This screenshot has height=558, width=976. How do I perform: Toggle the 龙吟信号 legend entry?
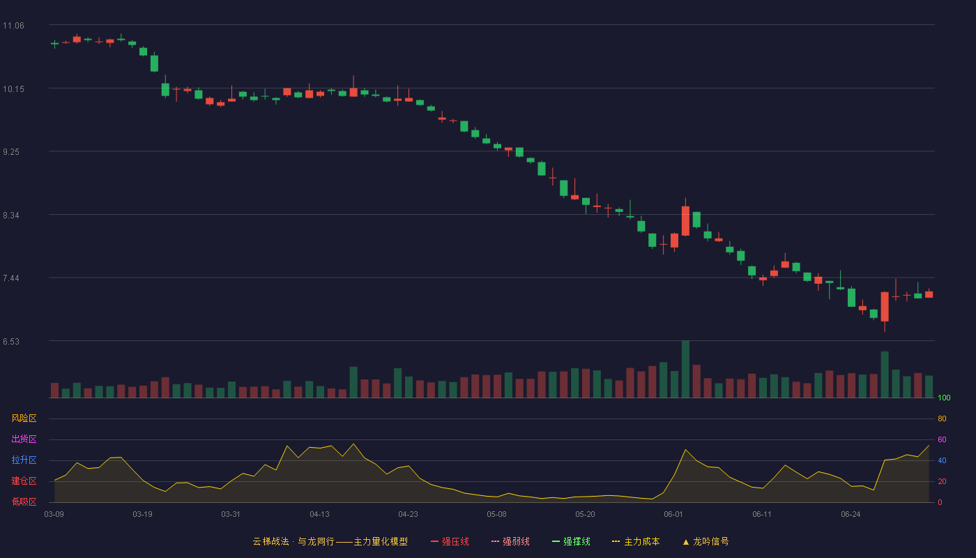pos(706,541)
